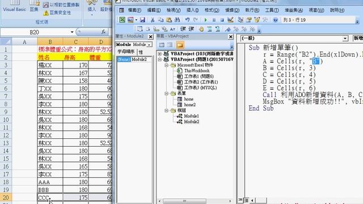363x204 pixels.
Task: Expand the VBAProject (103 tree node
Action: point(160,54)
